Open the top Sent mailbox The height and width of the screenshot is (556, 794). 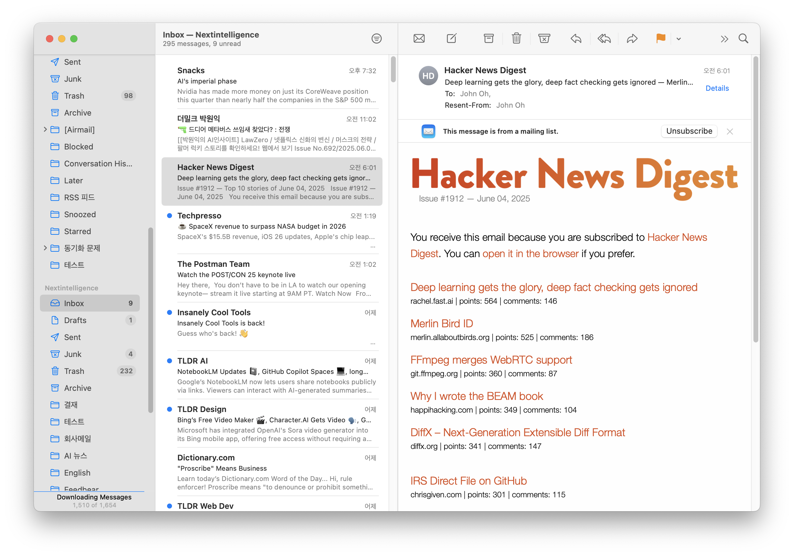[x=90, y=62]
